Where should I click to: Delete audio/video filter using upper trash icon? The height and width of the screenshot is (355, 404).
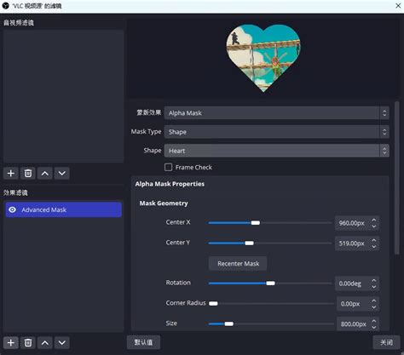pyautogui.click(x=28, y=173)
